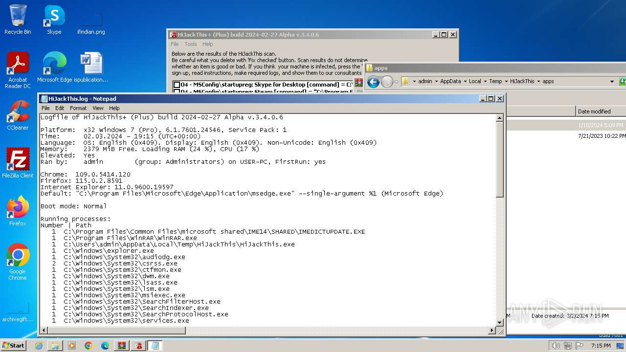Viewport: 626px width, 352px height.
Task: Open the Notepad Help menu
Action: coord(114,108)
